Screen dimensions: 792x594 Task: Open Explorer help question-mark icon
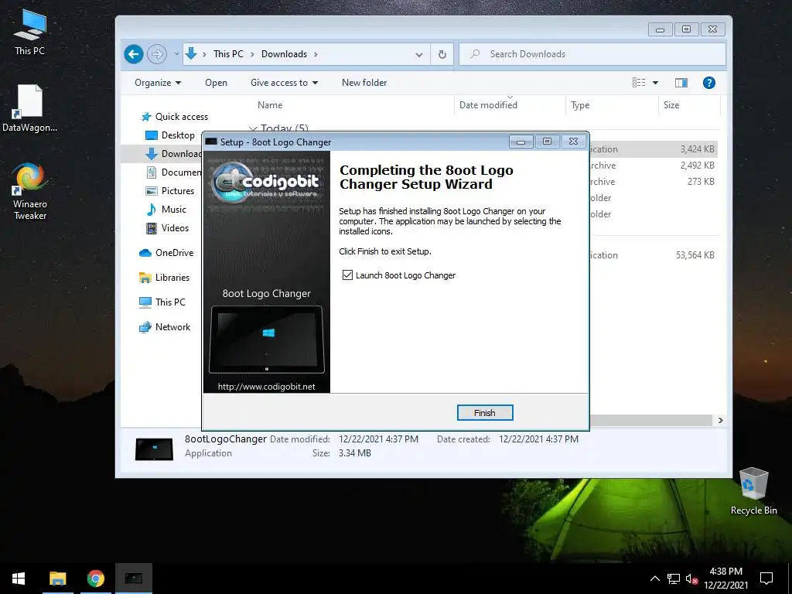[709, 83]
